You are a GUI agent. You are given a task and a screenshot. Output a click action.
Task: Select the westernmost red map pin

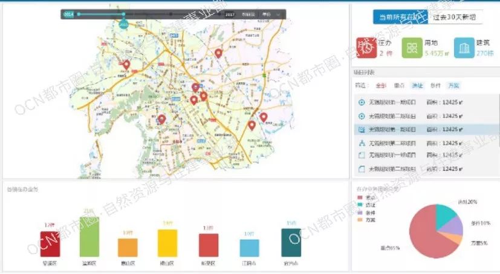point(126,65)
